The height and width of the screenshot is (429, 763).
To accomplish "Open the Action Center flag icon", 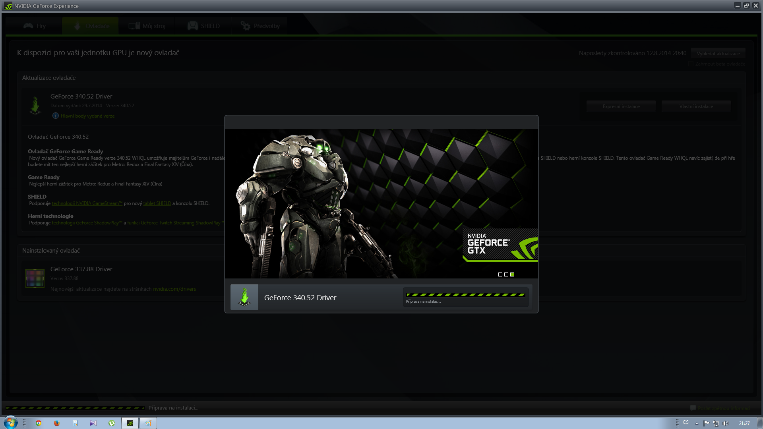I will point(706,423).
